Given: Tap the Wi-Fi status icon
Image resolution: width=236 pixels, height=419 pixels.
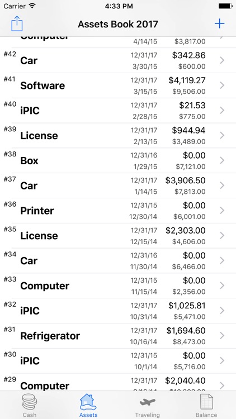Looking at the screenshot, I should (32, 6).
